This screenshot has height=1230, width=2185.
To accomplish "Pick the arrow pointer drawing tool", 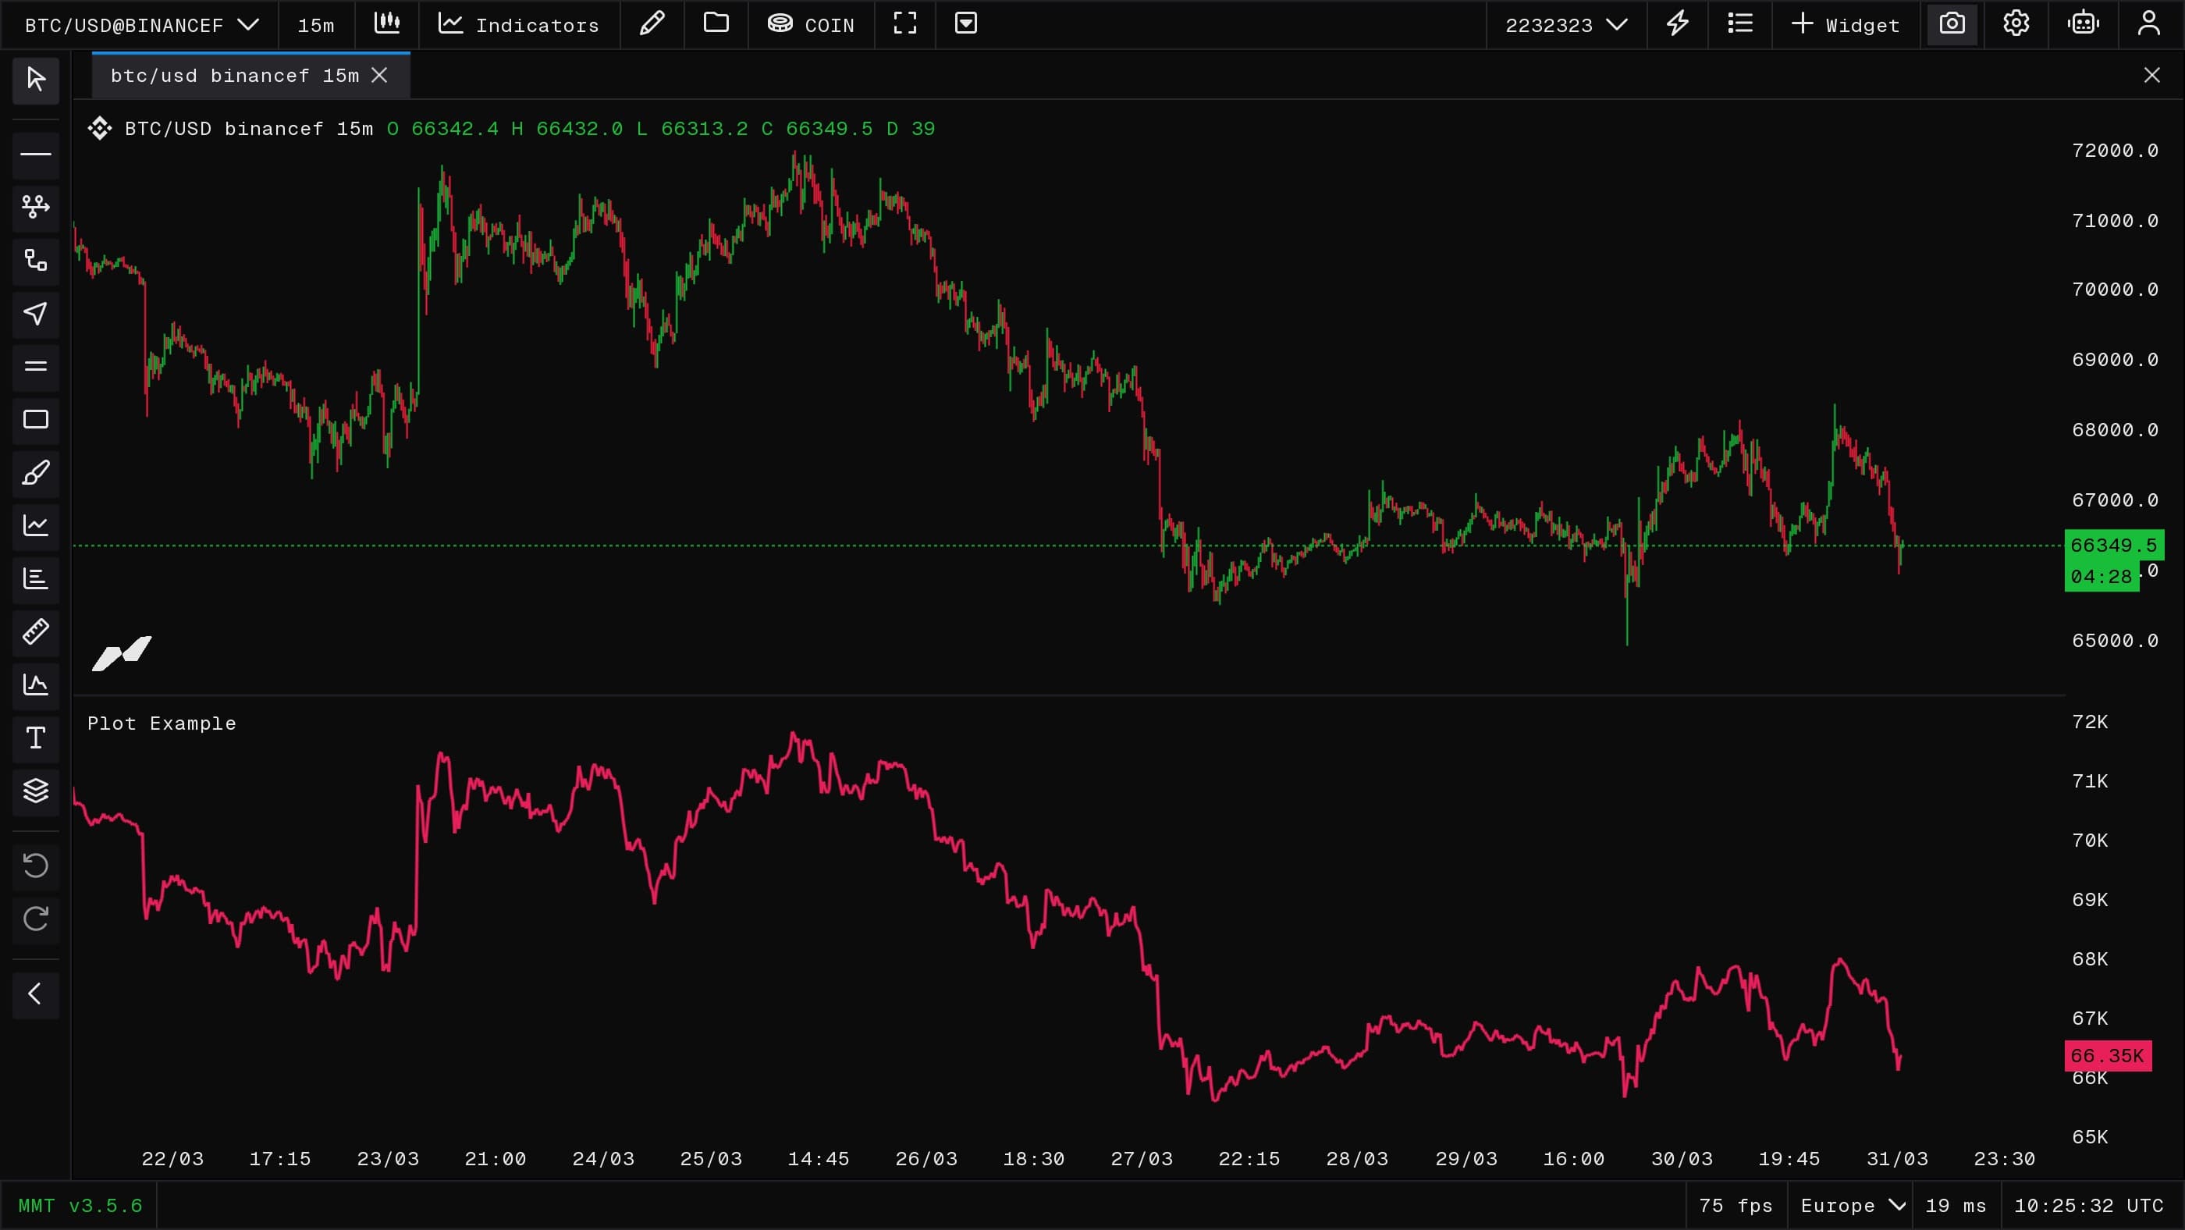I will (36, 314).
